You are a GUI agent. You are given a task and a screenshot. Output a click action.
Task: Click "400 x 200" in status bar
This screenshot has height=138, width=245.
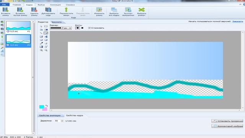click(15, 137)
